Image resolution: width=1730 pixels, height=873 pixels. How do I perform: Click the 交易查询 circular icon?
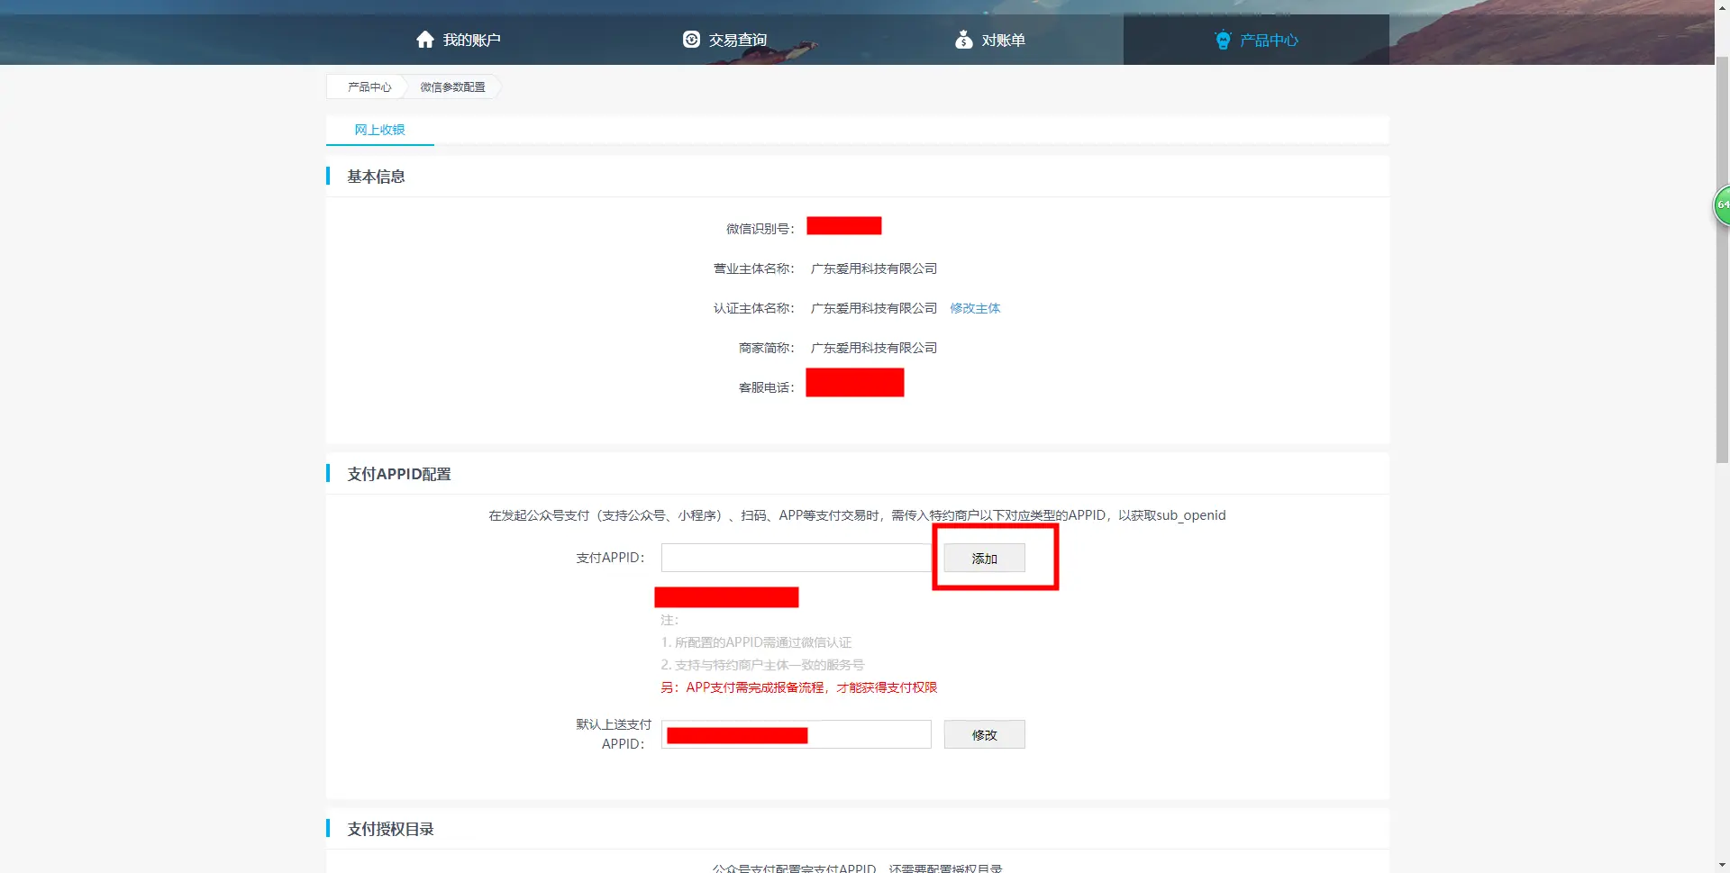click(691, 40)
